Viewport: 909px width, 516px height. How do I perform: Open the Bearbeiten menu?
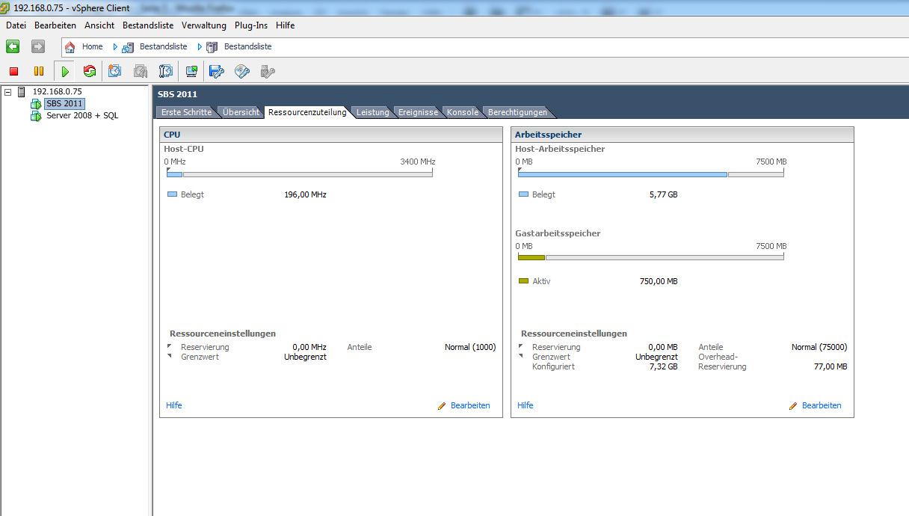(x=55, y=25)
